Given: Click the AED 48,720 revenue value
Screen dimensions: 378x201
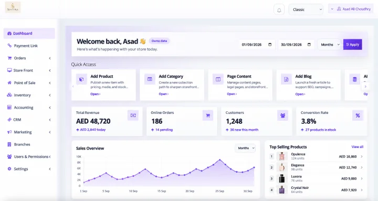Looking at the screenshot, I should pos(93,121).
